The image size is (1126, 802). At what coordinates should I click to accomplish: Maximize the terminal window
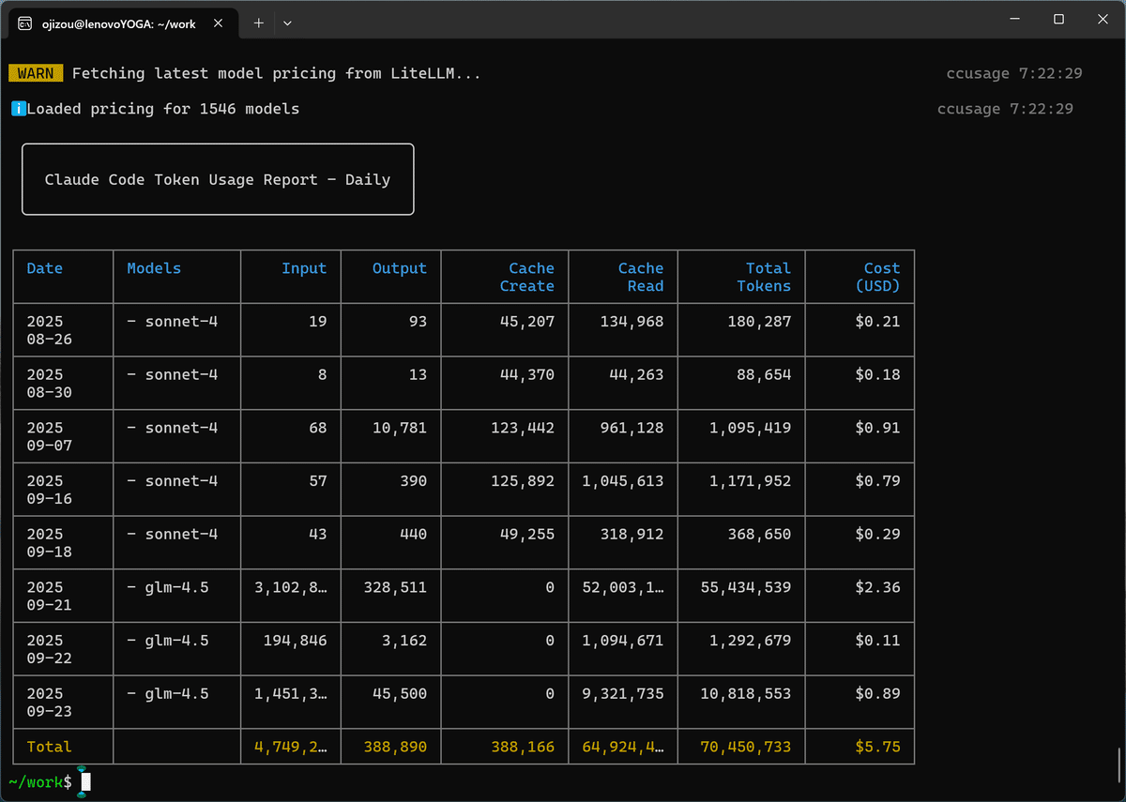coord(1058,19)
